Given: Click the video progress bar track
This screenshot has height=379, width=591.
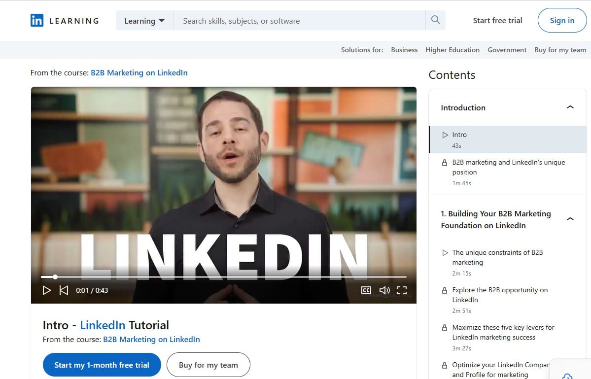Looking at the screenshot, I should coord(223,277).
